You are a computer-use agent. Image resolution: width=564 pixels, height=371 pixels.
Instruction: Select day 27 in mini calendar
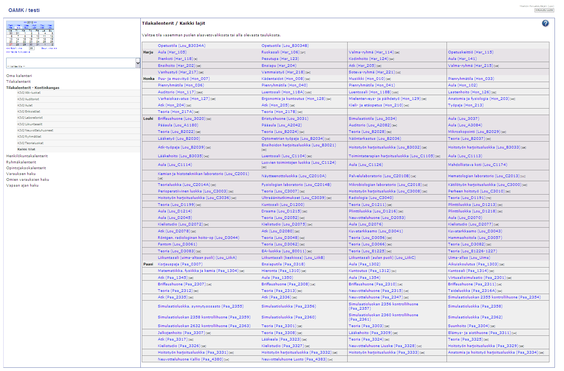11,44
